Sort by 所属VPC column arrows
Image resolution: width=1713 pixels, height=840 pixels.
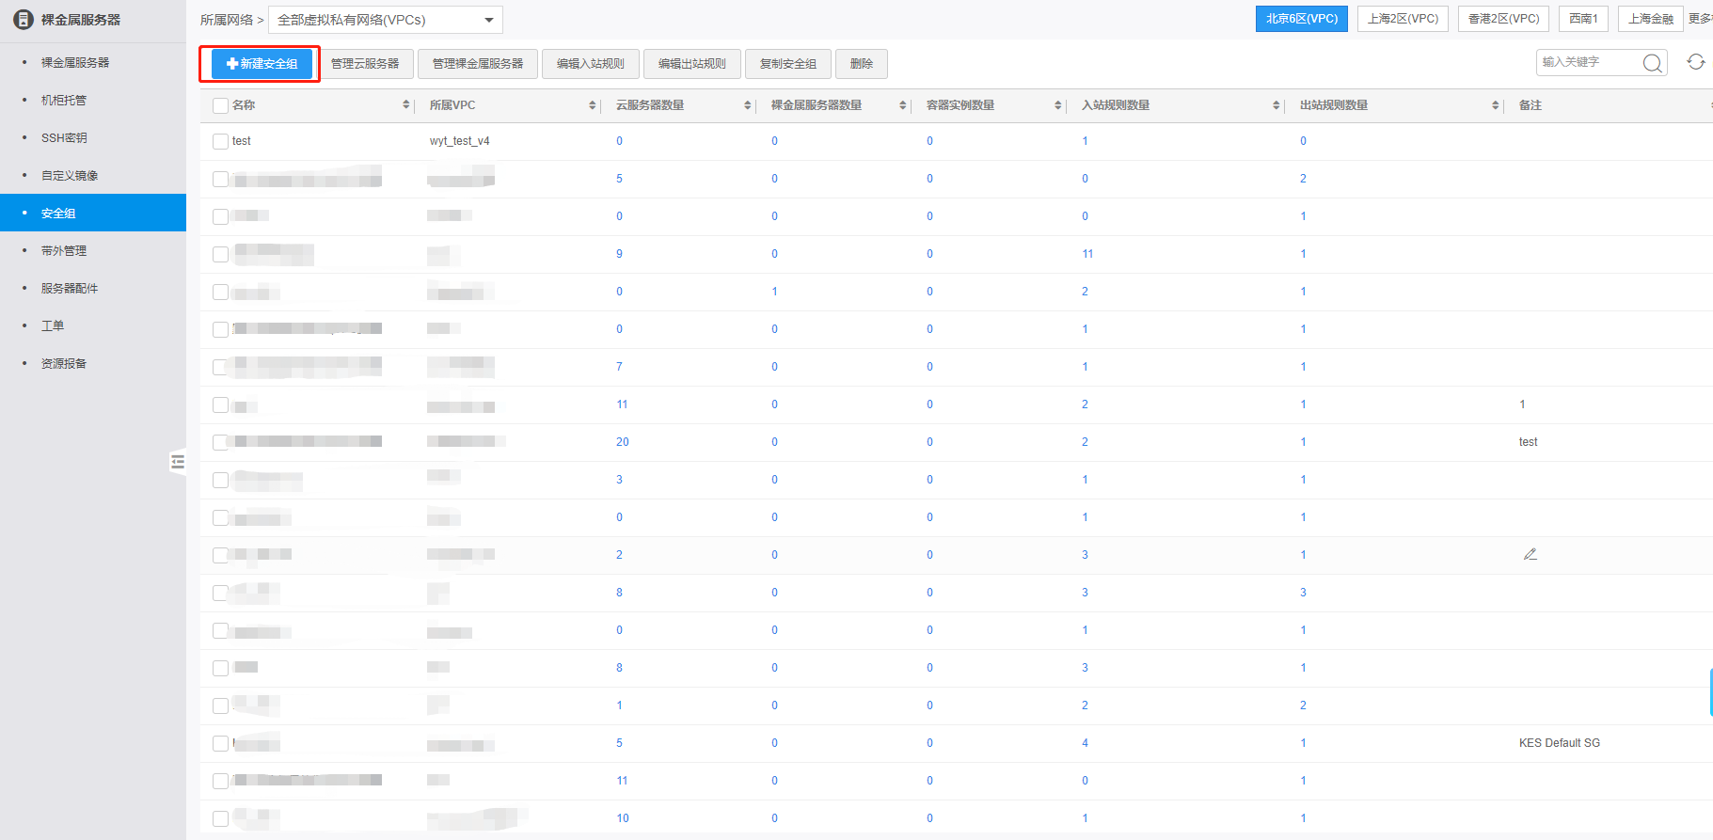click(x=592, y=105)
